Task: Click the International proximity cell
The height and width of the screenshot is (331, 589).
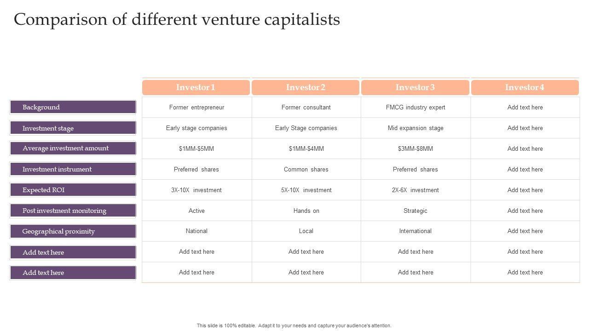Action: (x=416, y=231)
